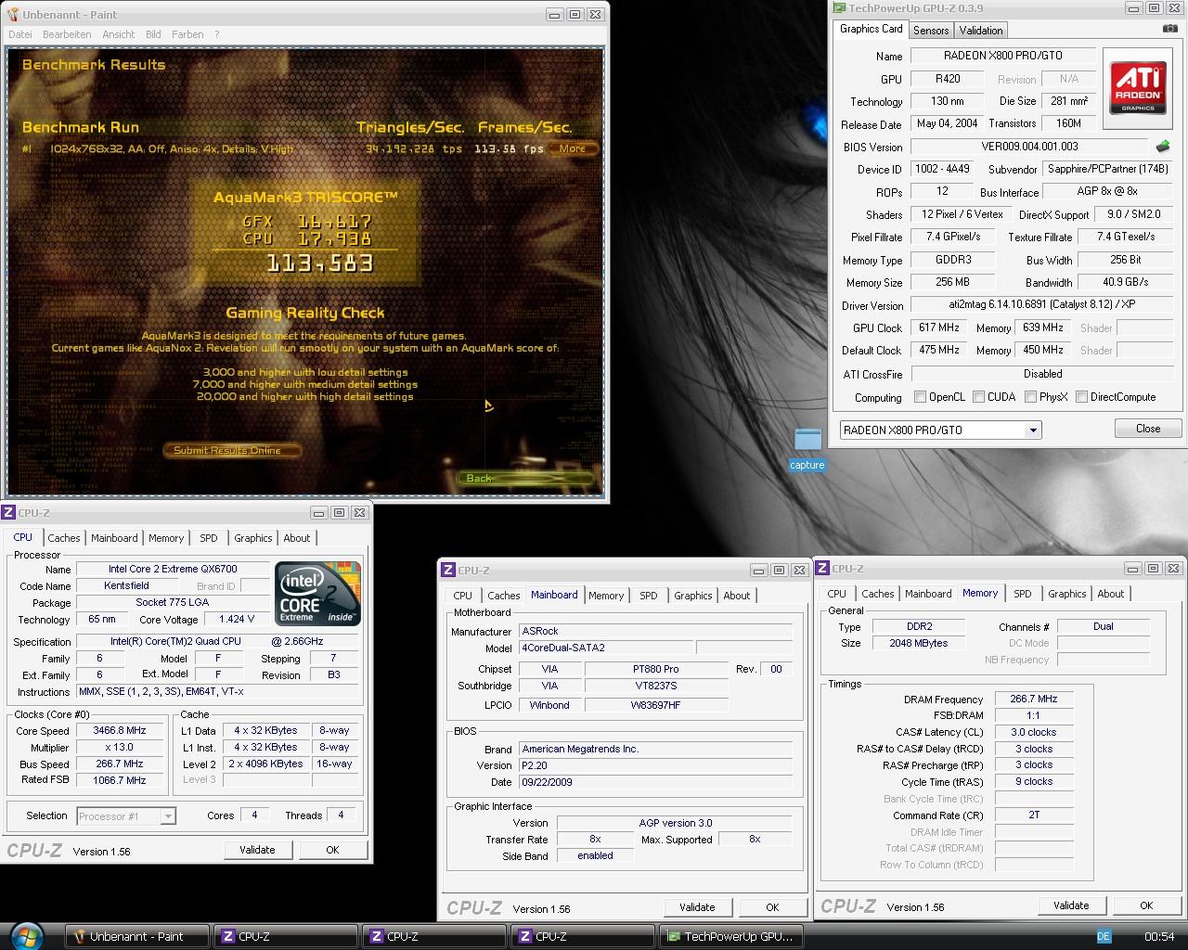Click the Intel Core 2 Extreme QX6700 name

click(x=173, y=569)
